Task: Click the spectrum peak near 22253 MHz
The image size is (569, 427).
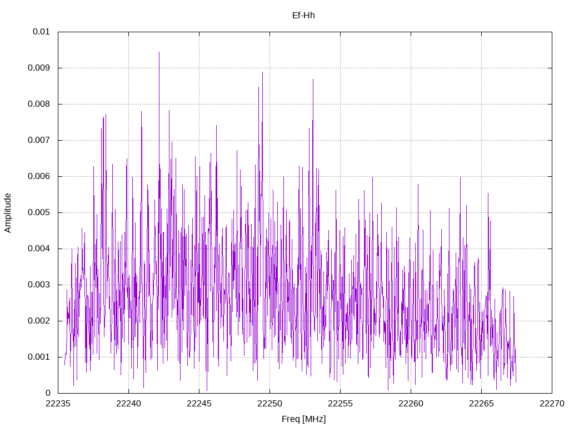Action: pyautogui.click(x=313, y=80)
